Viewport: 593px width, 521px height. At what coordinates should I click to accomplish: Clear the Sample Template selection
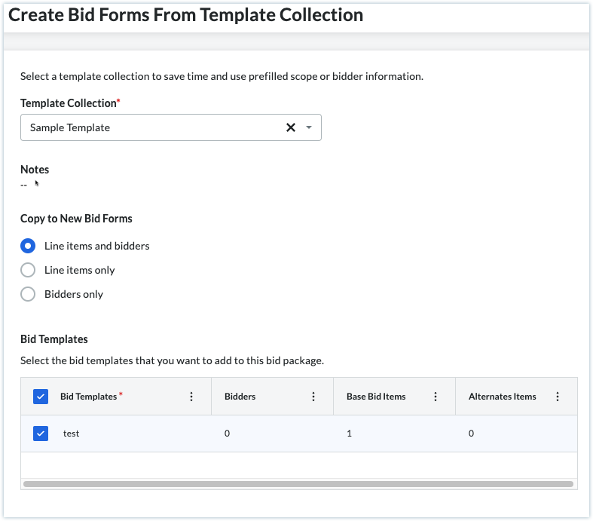[290, 128]
